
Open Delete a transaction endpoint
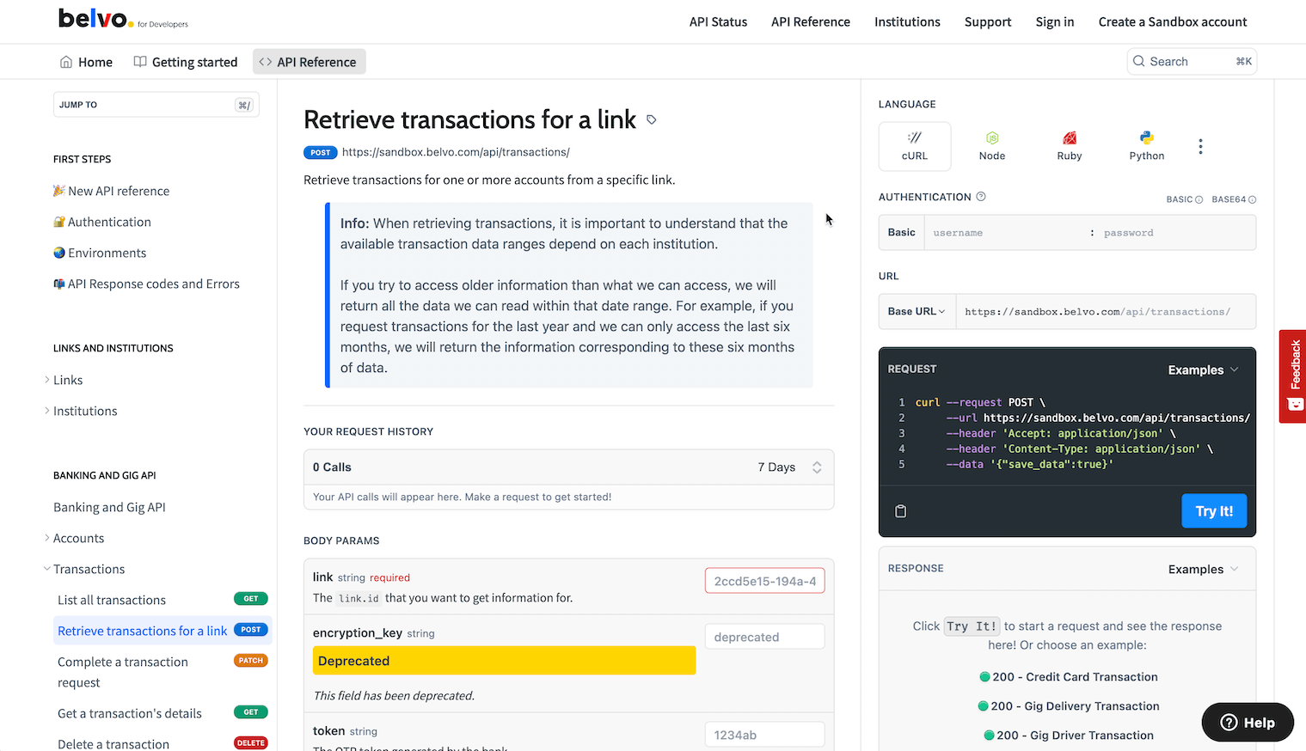point(162,744)
